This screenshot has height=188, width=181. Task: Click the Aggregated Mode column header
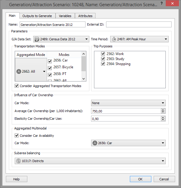tap(31, 55)
